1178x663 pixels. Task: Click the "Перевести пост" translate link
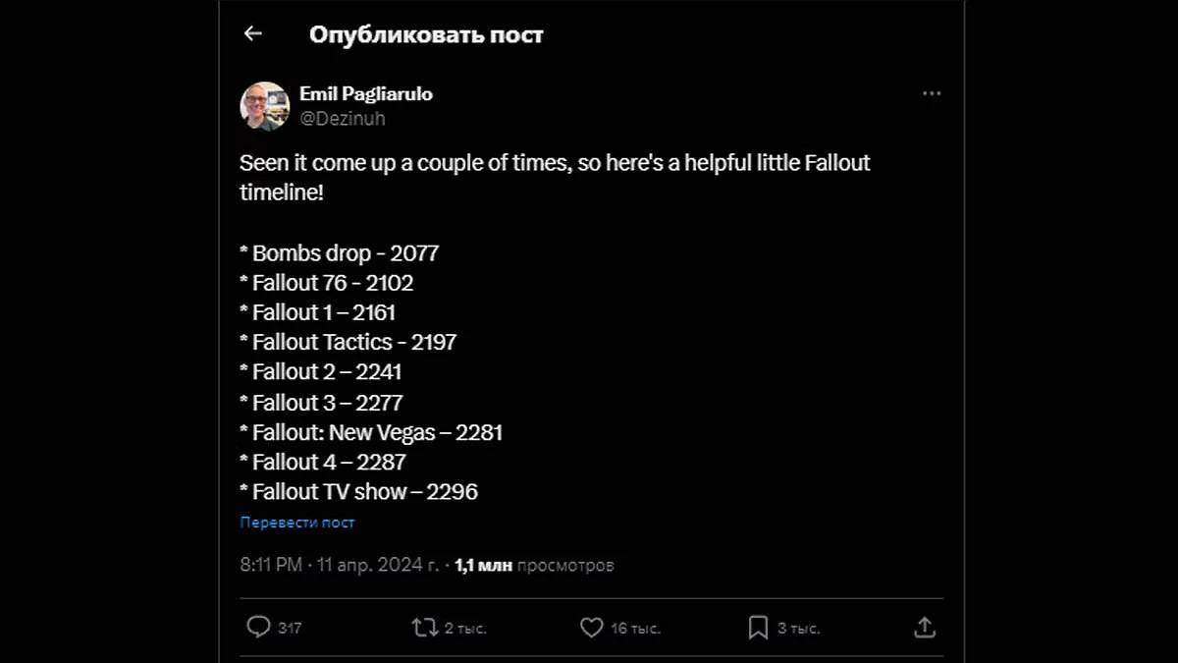coord(297,523)
